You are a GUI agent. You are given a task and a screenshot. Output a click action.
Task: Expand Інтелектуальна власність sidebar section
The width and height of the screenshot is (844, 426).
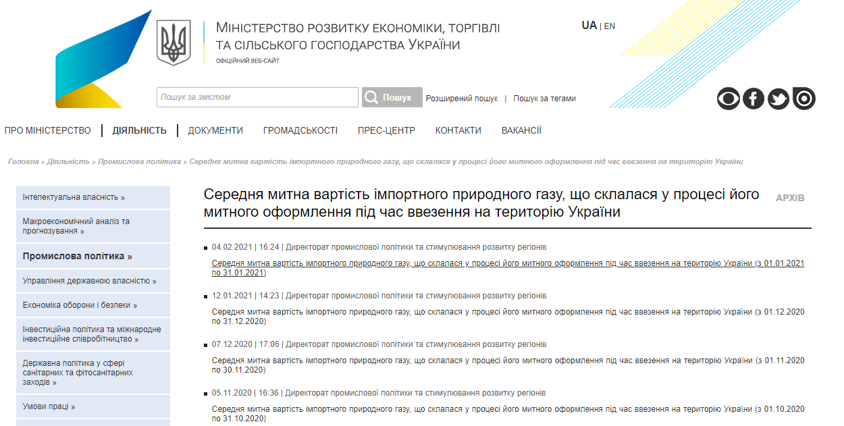point(74,197)
